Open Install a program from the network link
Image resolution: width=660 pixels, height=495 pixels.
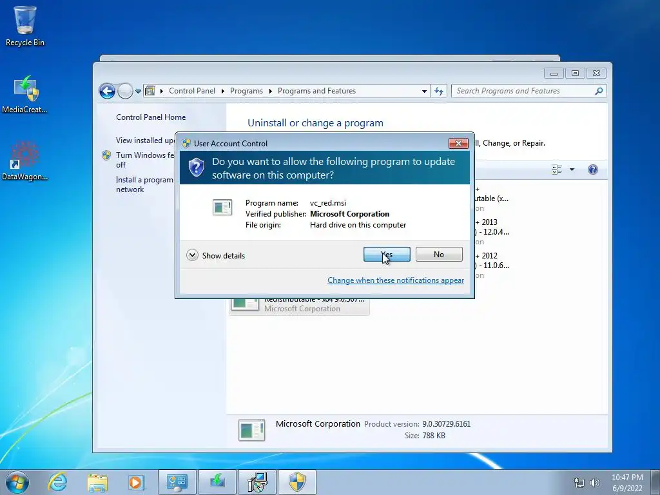144,184
